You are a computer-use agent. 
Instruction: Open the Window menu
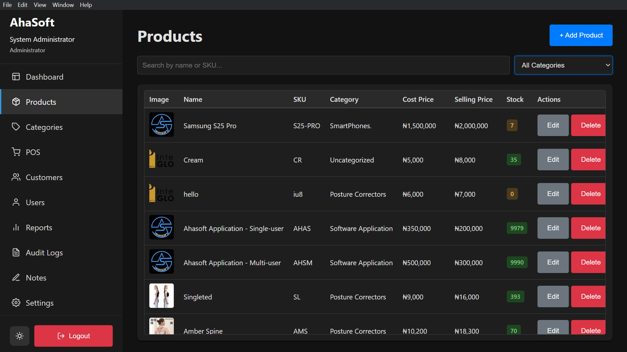63,5
